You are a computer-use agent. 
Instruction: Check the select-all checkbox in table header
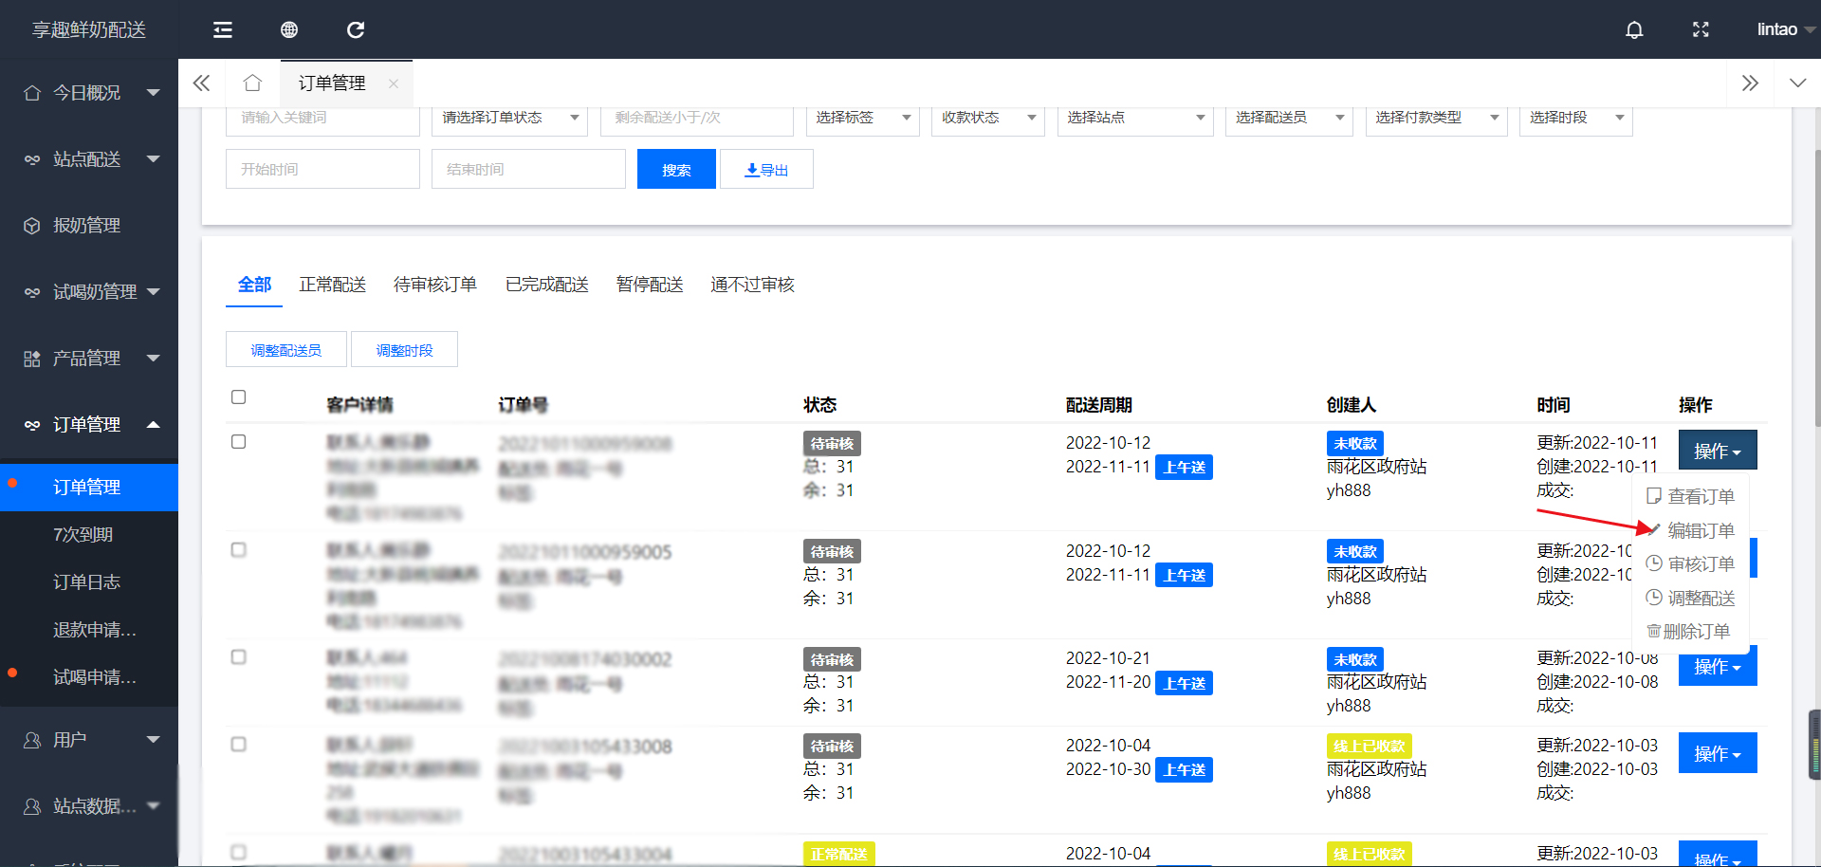239,397
